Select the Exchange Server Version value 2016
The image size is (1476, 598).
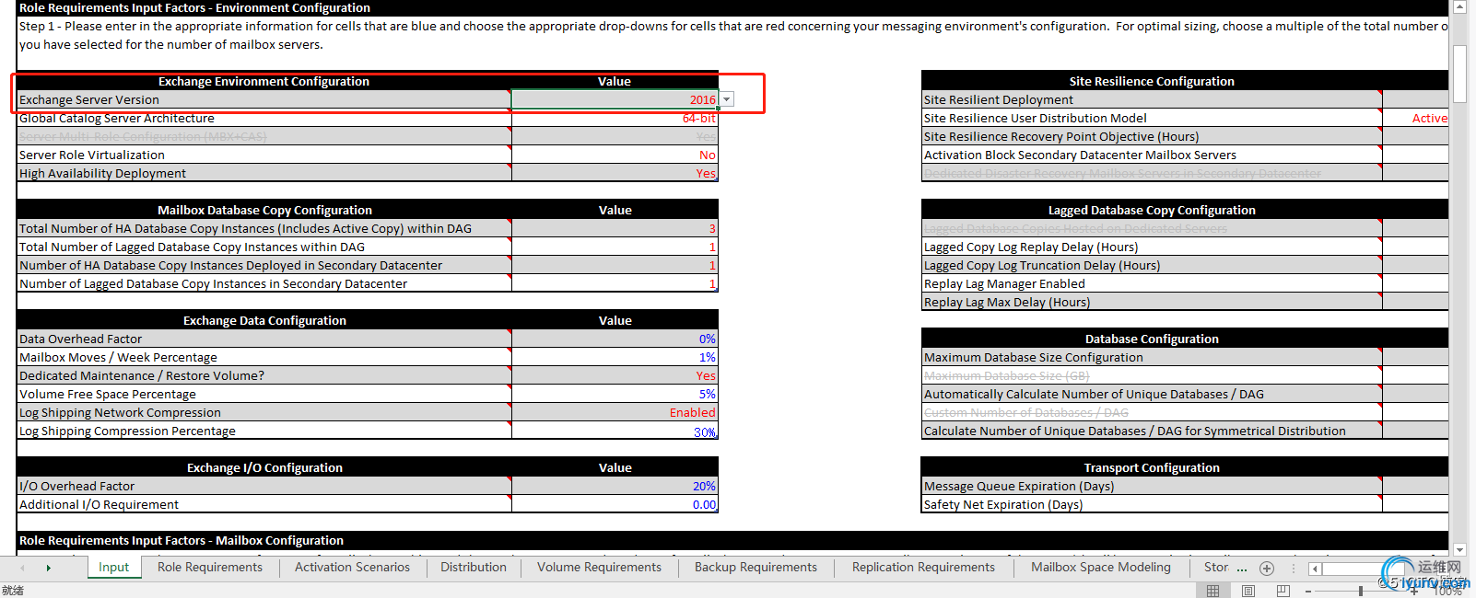click(x=615, y=99)
